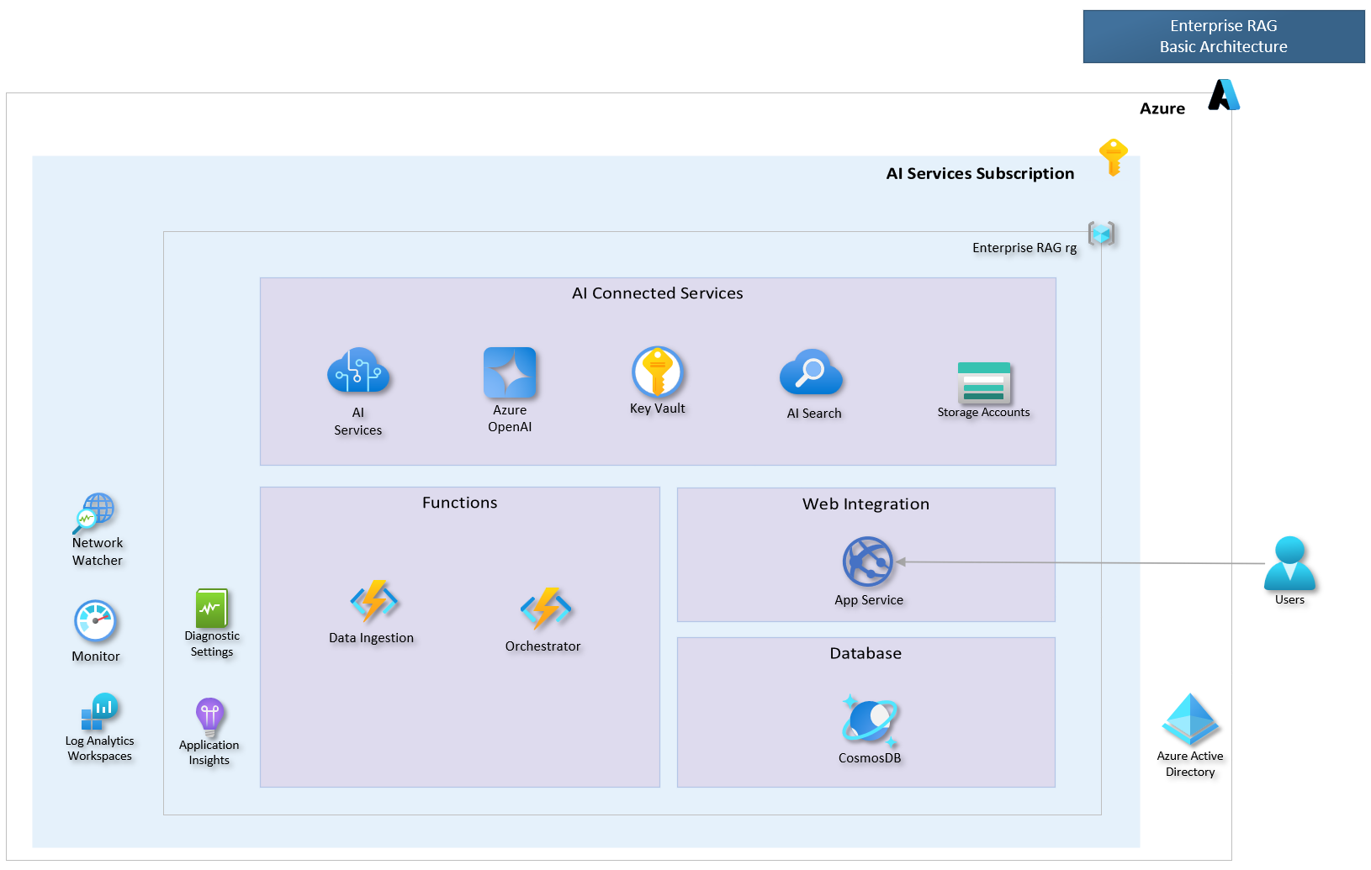1371x870 pixels.
Task: Click the Data Ingestion label
Action: pos(372,638)
